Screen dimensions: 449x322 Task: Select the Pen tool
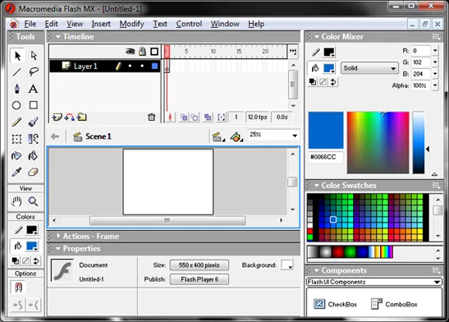click(x=17, y=89)
